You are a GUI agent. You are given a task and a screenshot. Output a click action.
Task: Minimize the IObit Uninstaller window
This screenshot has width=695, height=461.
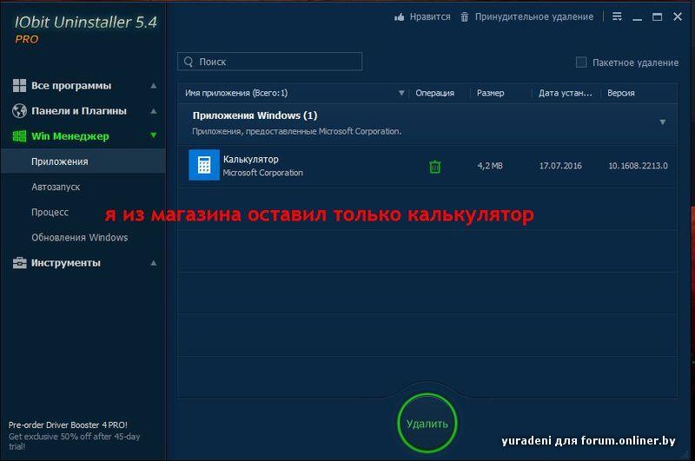(x=637, y=17)
